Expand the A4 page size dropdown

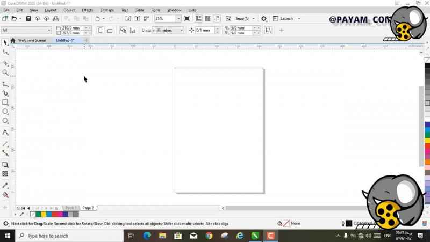click(x=48, y=31)
